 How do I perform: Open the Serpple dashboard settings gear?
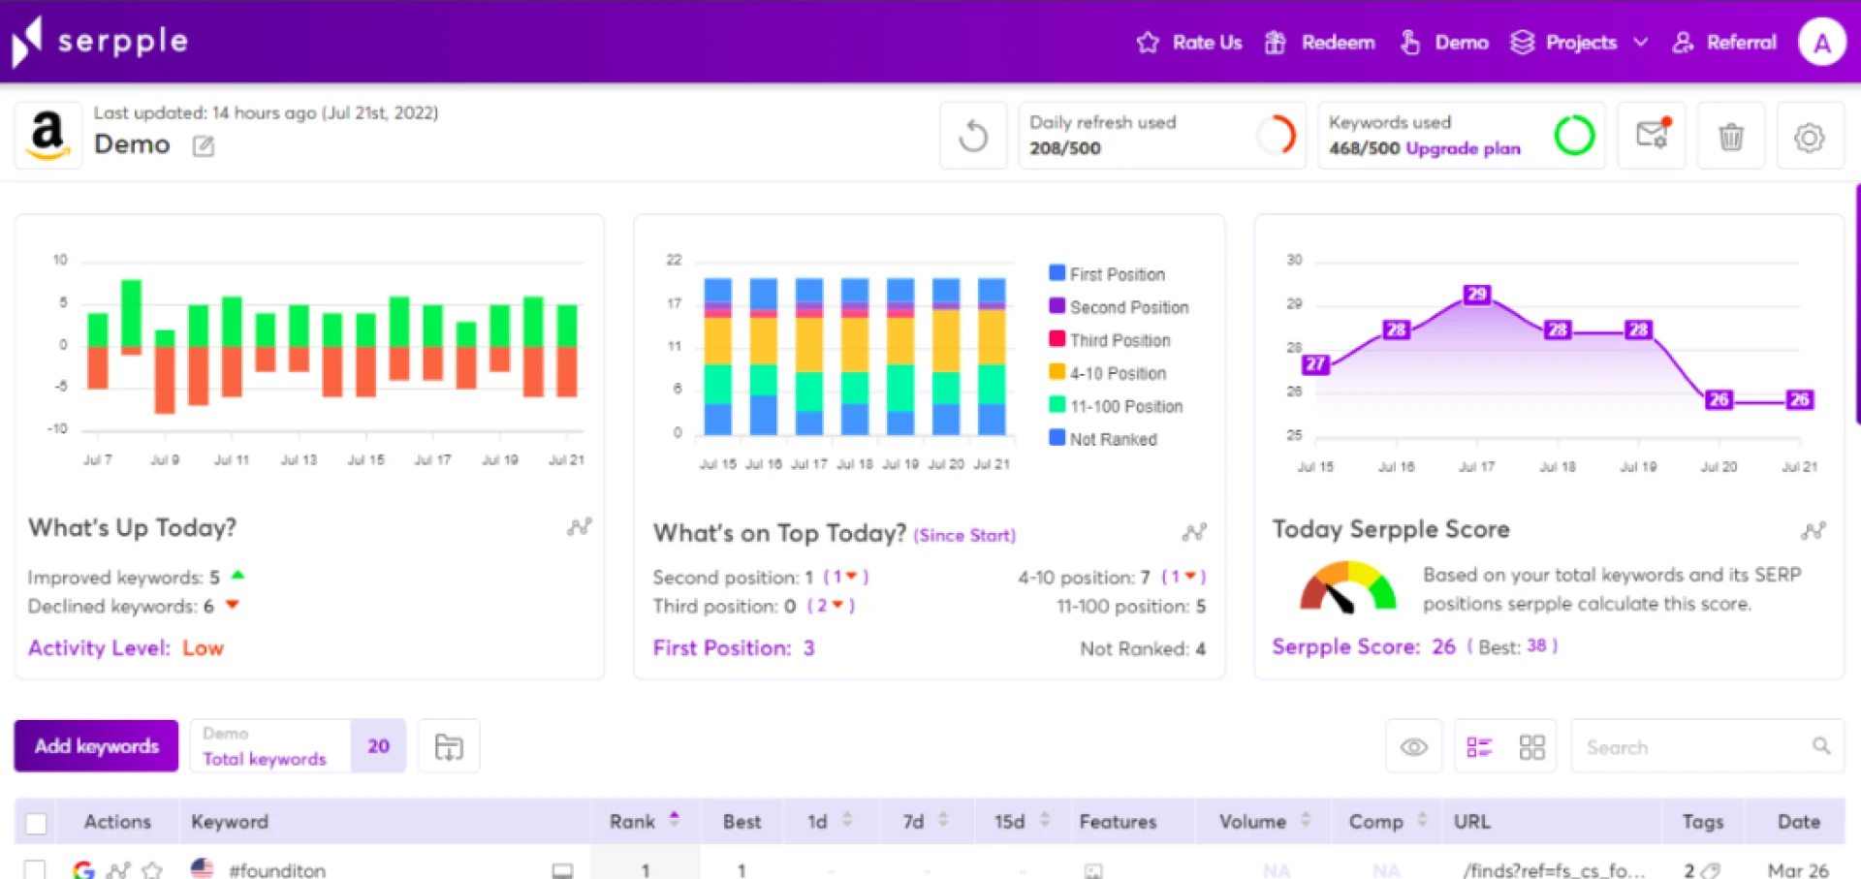point(1811,136)
